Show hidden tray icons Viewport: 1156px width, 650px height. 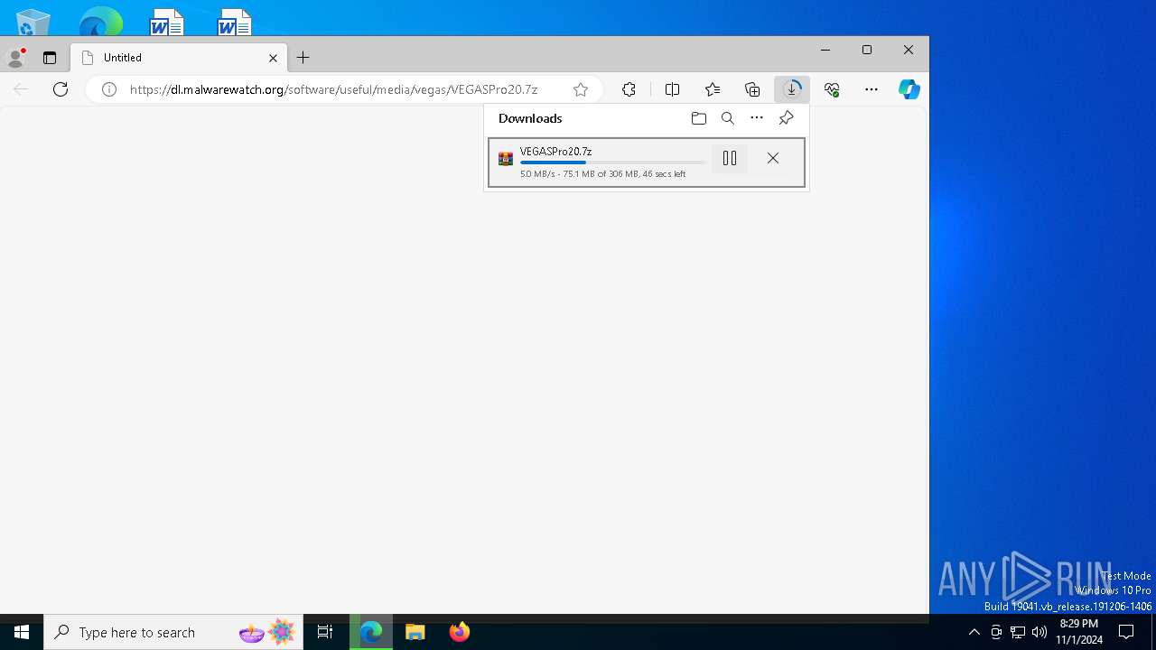(974, 632)
